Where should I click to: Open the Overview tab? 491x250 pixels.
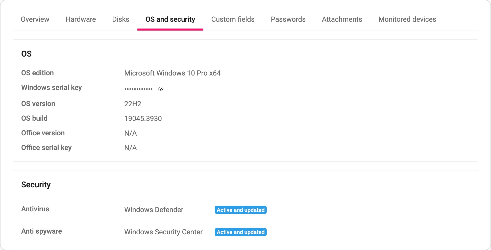tap(35, 19)
